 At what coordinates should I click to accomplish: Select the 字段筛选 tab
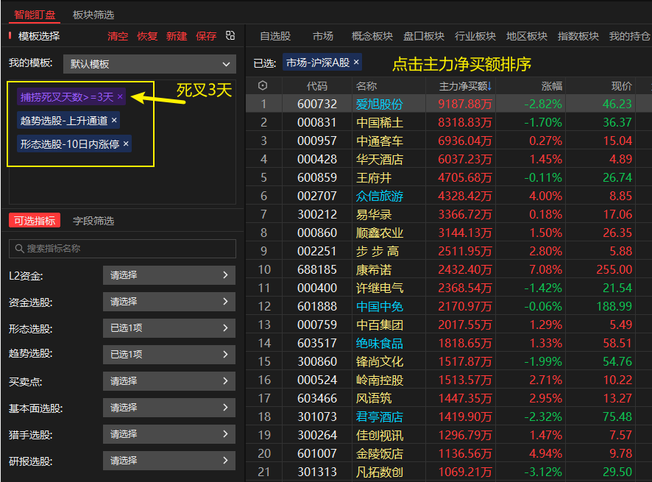(x=93, y=221)
